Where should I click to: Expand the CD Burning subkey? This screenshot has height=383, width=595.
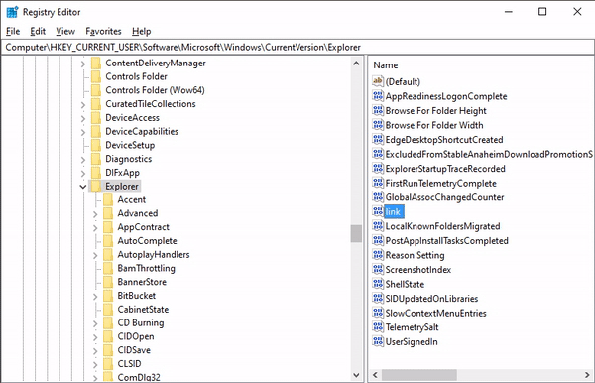95,323
